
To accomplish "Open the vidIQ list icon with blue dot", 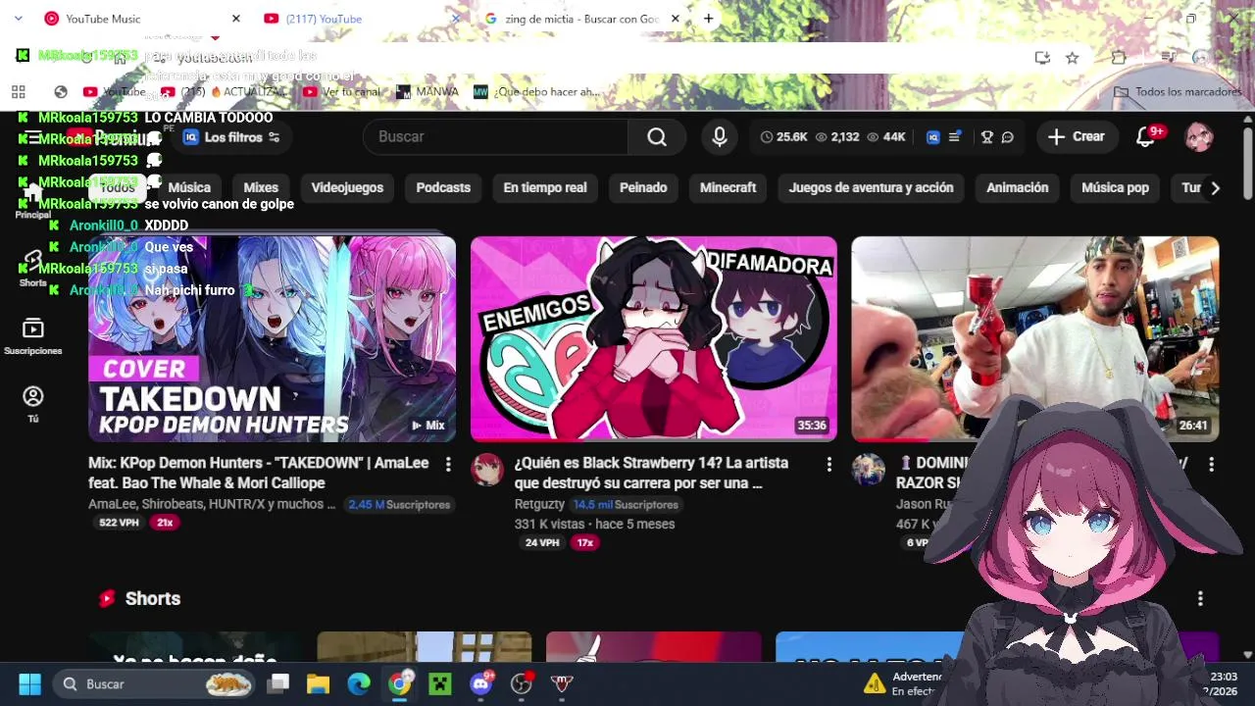I will coord(954,137).
